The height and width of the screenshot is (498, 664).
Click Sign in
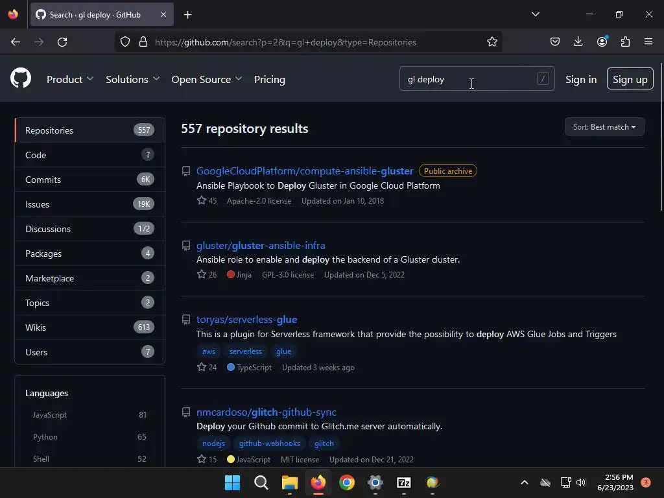(x=581, y=79)
